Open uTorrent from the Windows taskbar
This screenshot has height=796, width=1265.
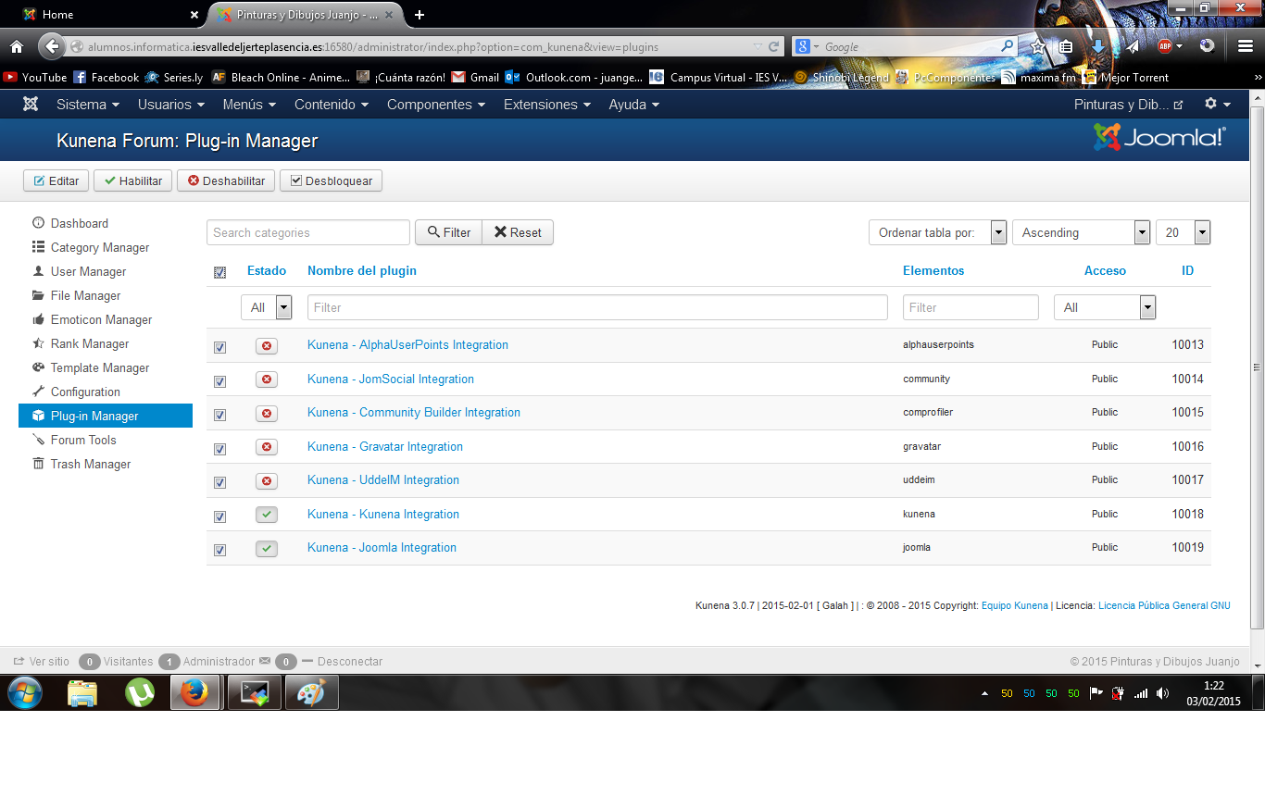(140, 692)
